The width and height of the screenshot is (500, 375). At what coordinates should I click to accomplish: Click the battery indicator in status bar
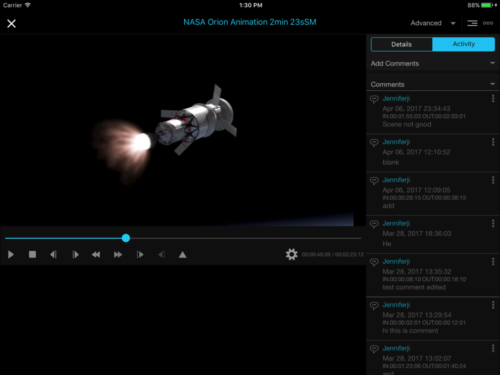coord(487,5)
